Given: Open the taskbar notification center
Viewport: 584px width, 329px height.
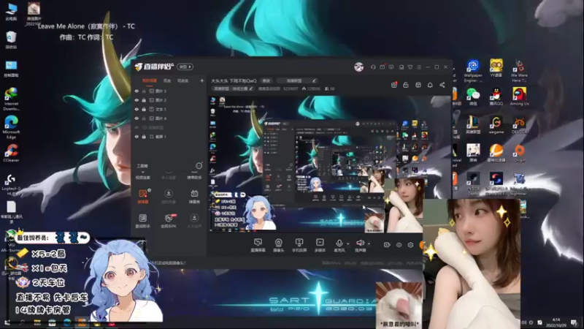Looking at the screenshot, I should coord(574,322).
